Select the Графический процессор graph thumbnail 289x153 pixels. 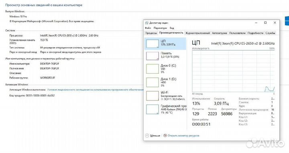click(x=152, y=109)
